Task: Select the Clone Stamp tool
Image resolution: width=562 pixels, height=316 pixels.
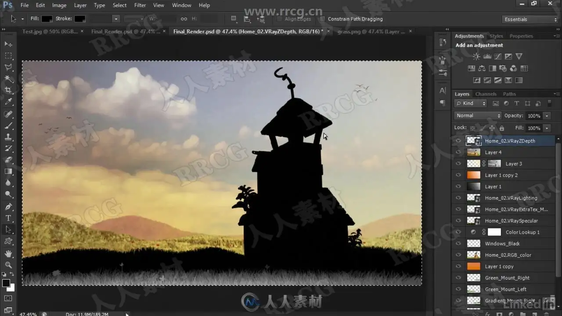Action: pyautogui.click(x=8, y=137)
